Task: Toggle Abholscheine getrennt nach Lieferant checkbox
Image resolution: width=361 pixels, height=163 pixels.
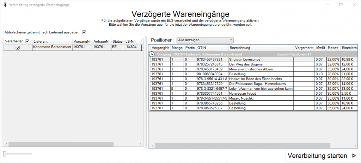Action: pyautogui.click(x=84, y=32)
